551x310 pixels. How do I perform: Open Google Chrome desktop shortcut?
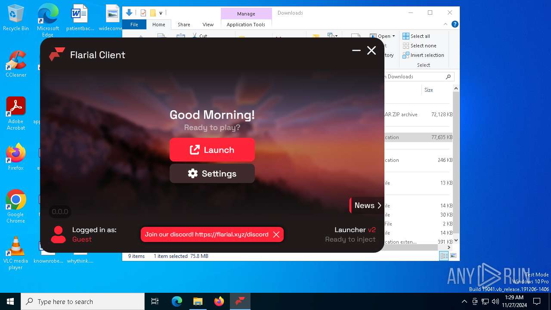tap(16, 207)
